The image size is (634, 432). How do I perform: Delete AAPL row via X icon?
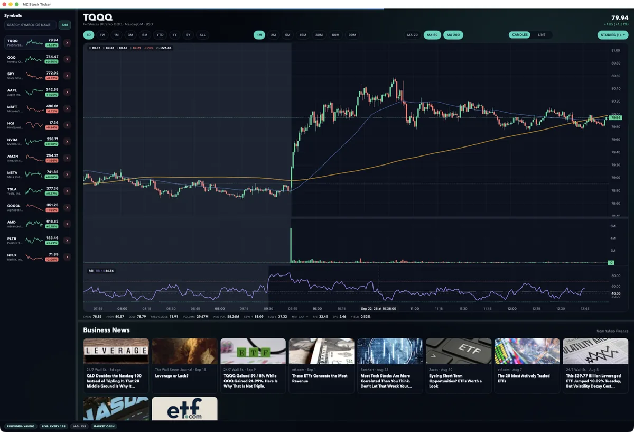pos(67,92)
